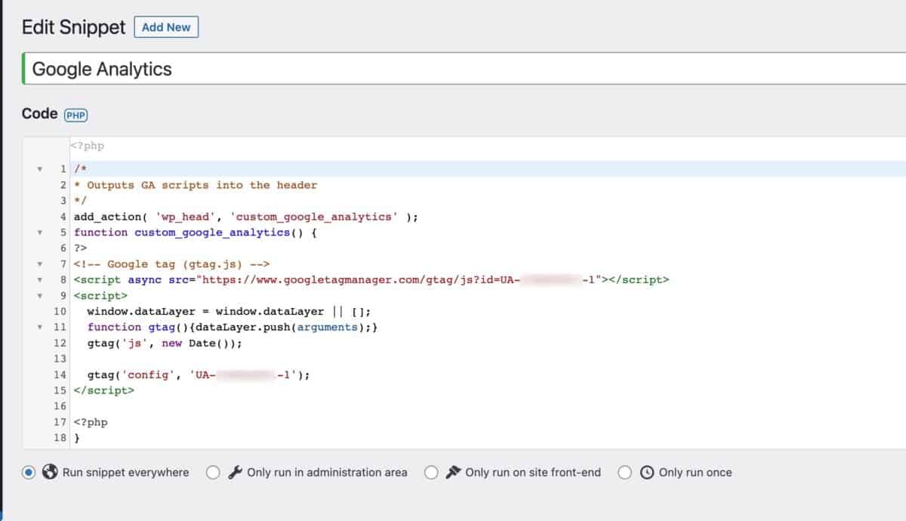Click the Google Analytics snippet title field

point(226,69)
